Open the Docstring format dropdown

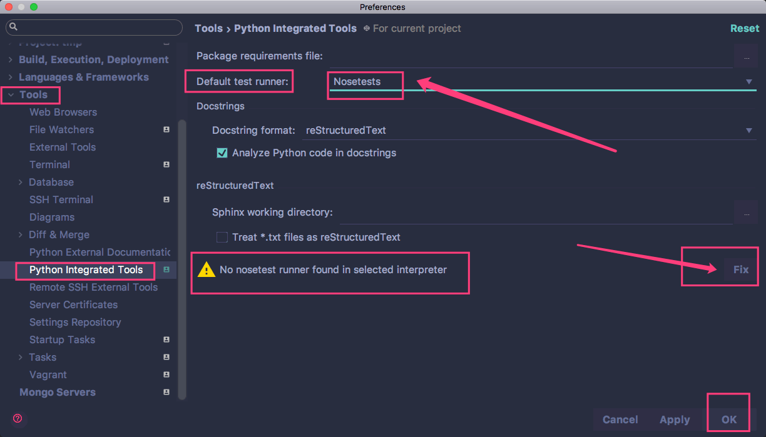[x=749, y=130]
